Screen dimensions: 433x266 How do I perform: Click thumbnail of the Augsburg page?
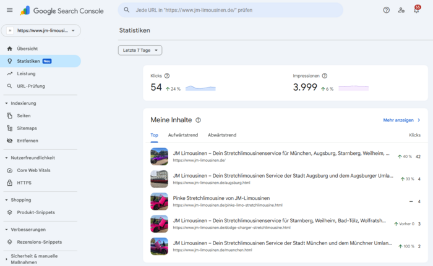click(160, 179)
